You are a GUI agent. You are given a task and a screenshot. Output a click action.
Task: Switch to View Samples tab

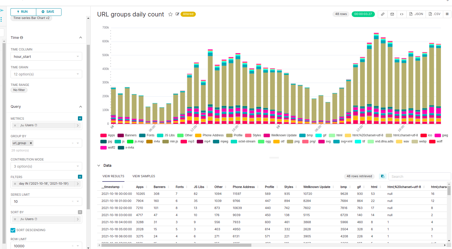click(144, 176)
